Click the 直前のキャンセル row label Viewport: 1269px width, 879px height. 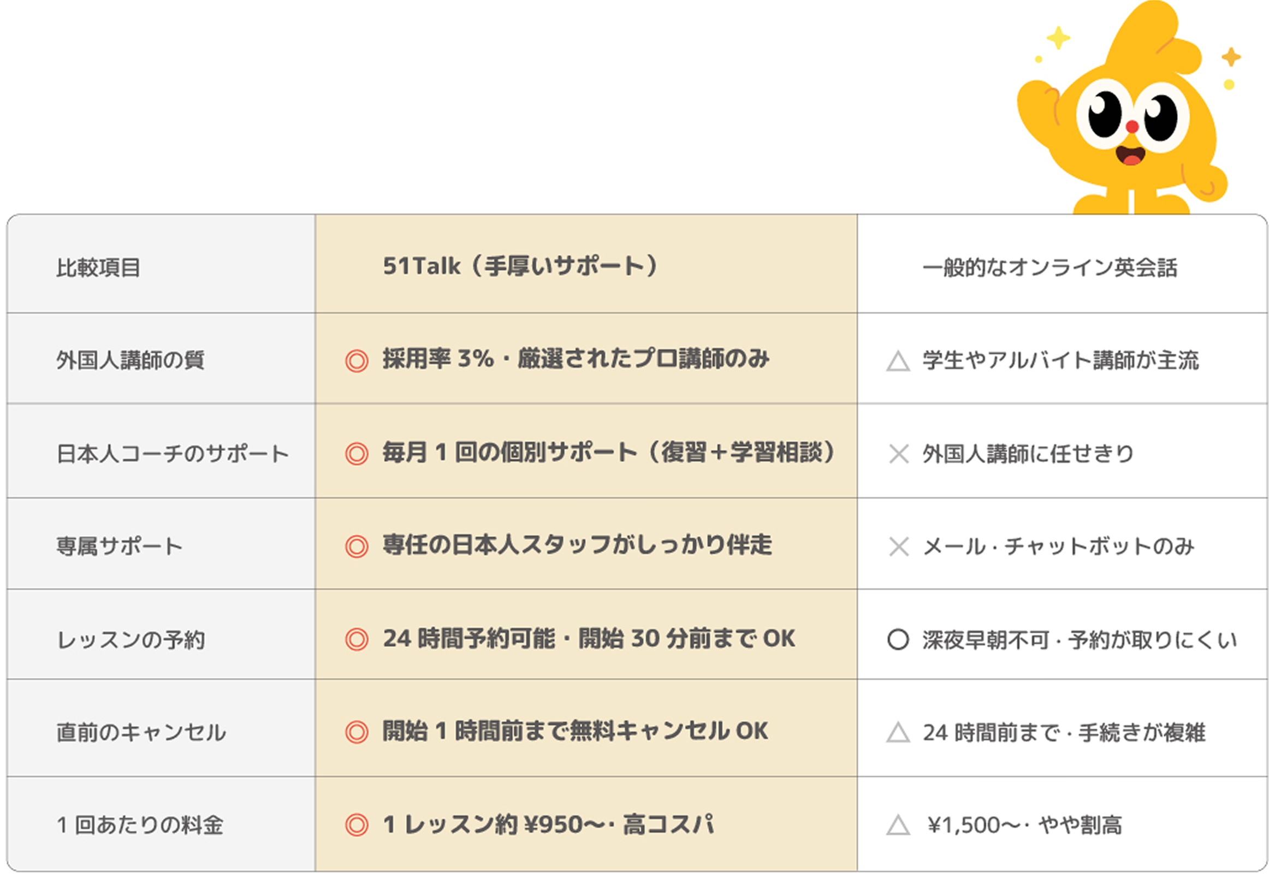(x=141, y=733)
